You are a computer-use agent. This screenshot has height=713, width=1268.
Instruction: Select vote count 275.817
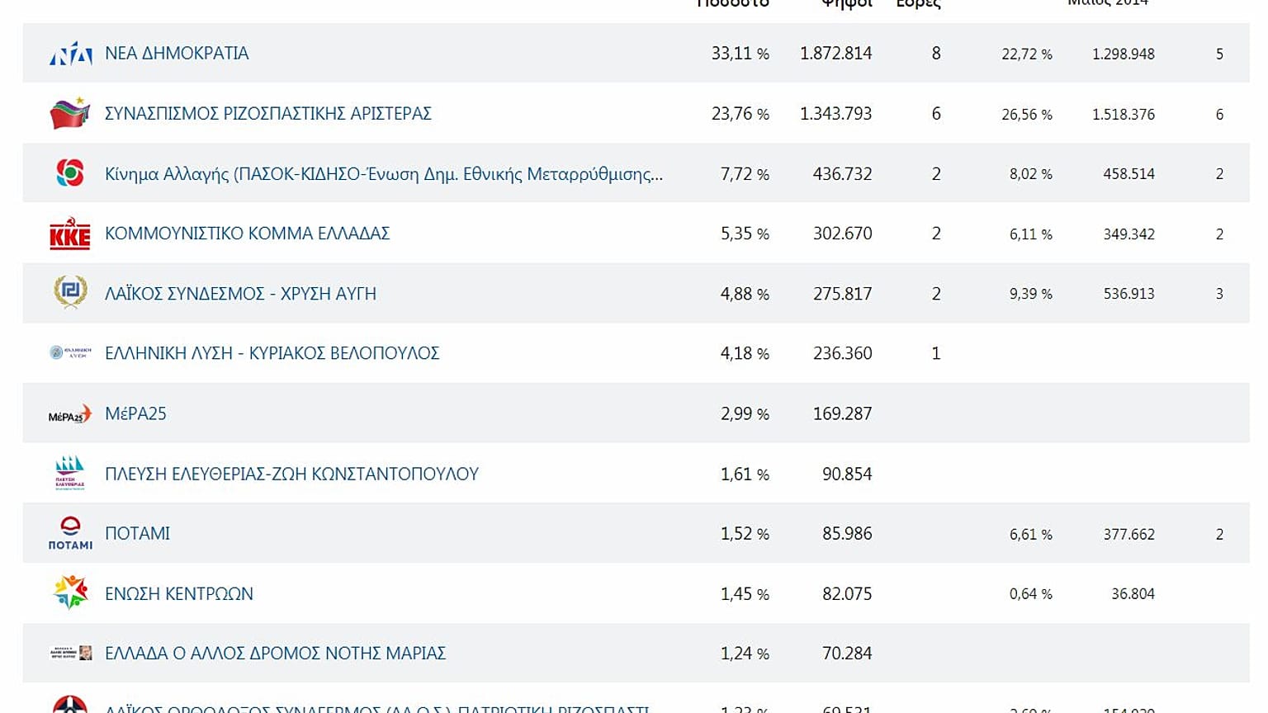coord(842,294)
